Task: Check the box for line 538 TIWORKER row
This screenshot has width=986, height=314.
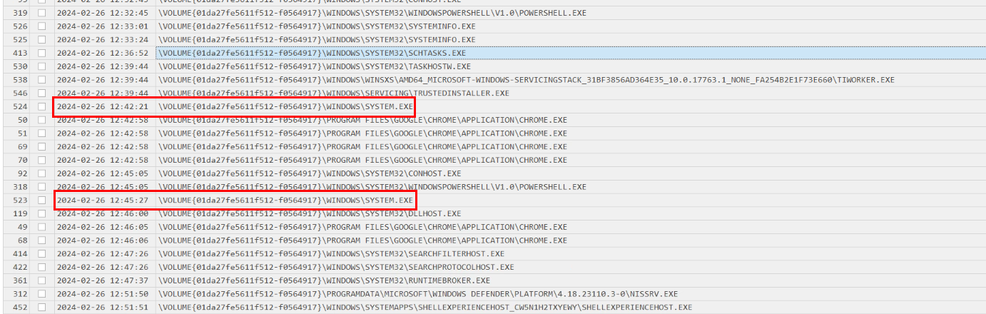Action: pos(41,80)
